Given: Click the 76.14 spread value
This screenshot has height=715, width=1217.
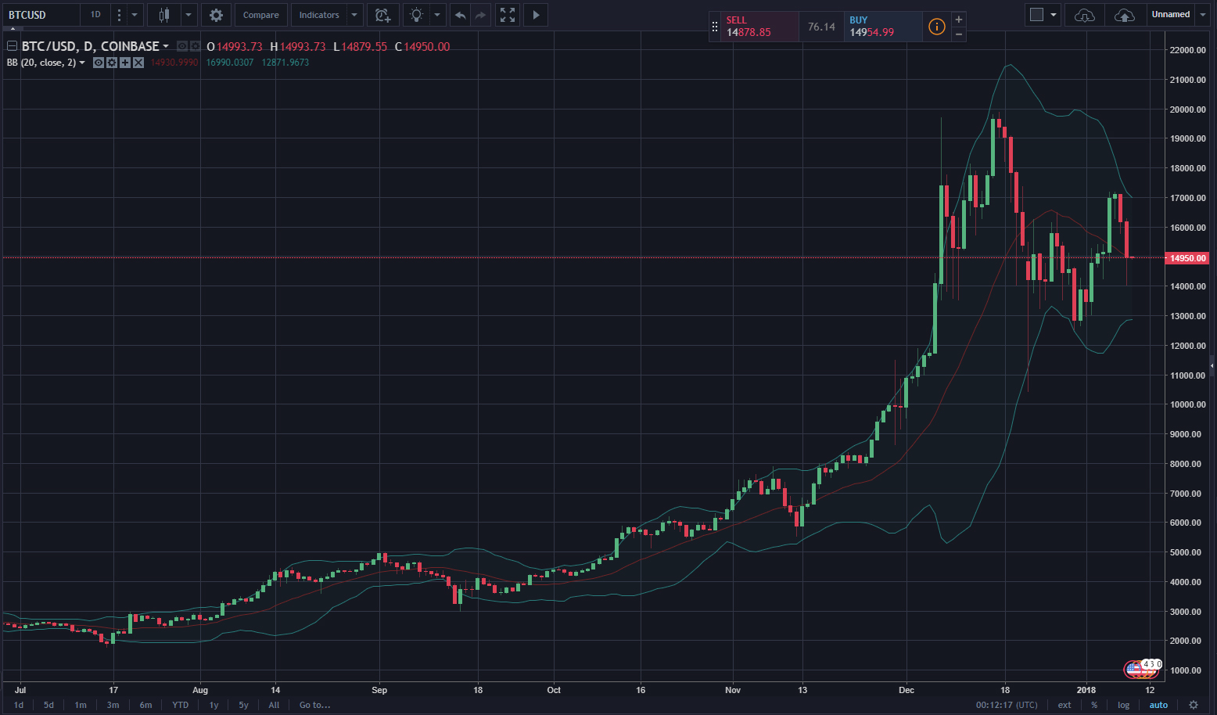Looking at the screenshot, I should [821, 27].
